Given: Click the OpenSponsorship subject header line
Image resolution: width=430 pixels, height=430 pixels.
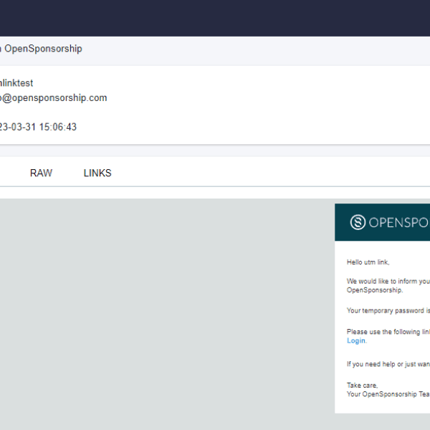Looking at the screenshot, I should click(43, 49).
